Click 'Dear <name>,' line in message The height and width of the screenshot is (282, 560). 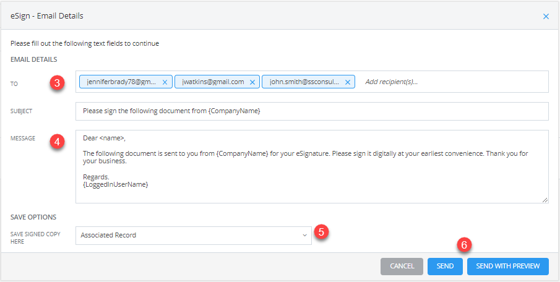pos(105,138)
